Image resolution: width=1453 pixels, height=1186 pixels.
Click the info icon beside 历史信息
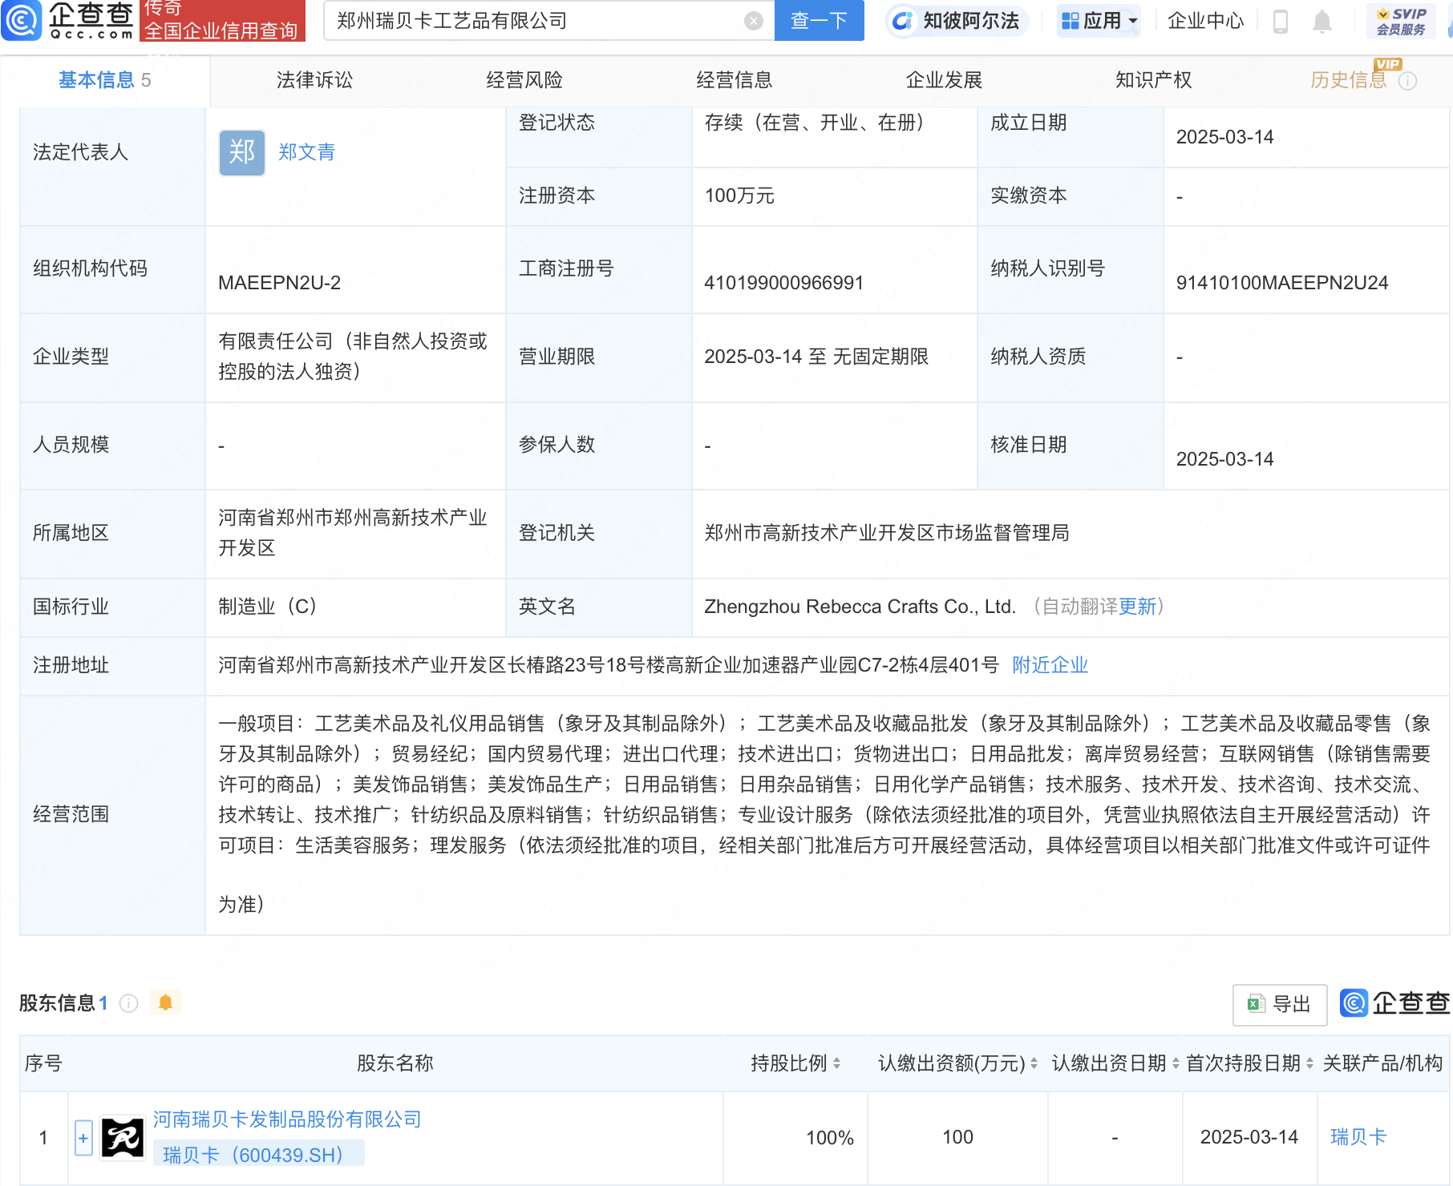pos(1407,81)
